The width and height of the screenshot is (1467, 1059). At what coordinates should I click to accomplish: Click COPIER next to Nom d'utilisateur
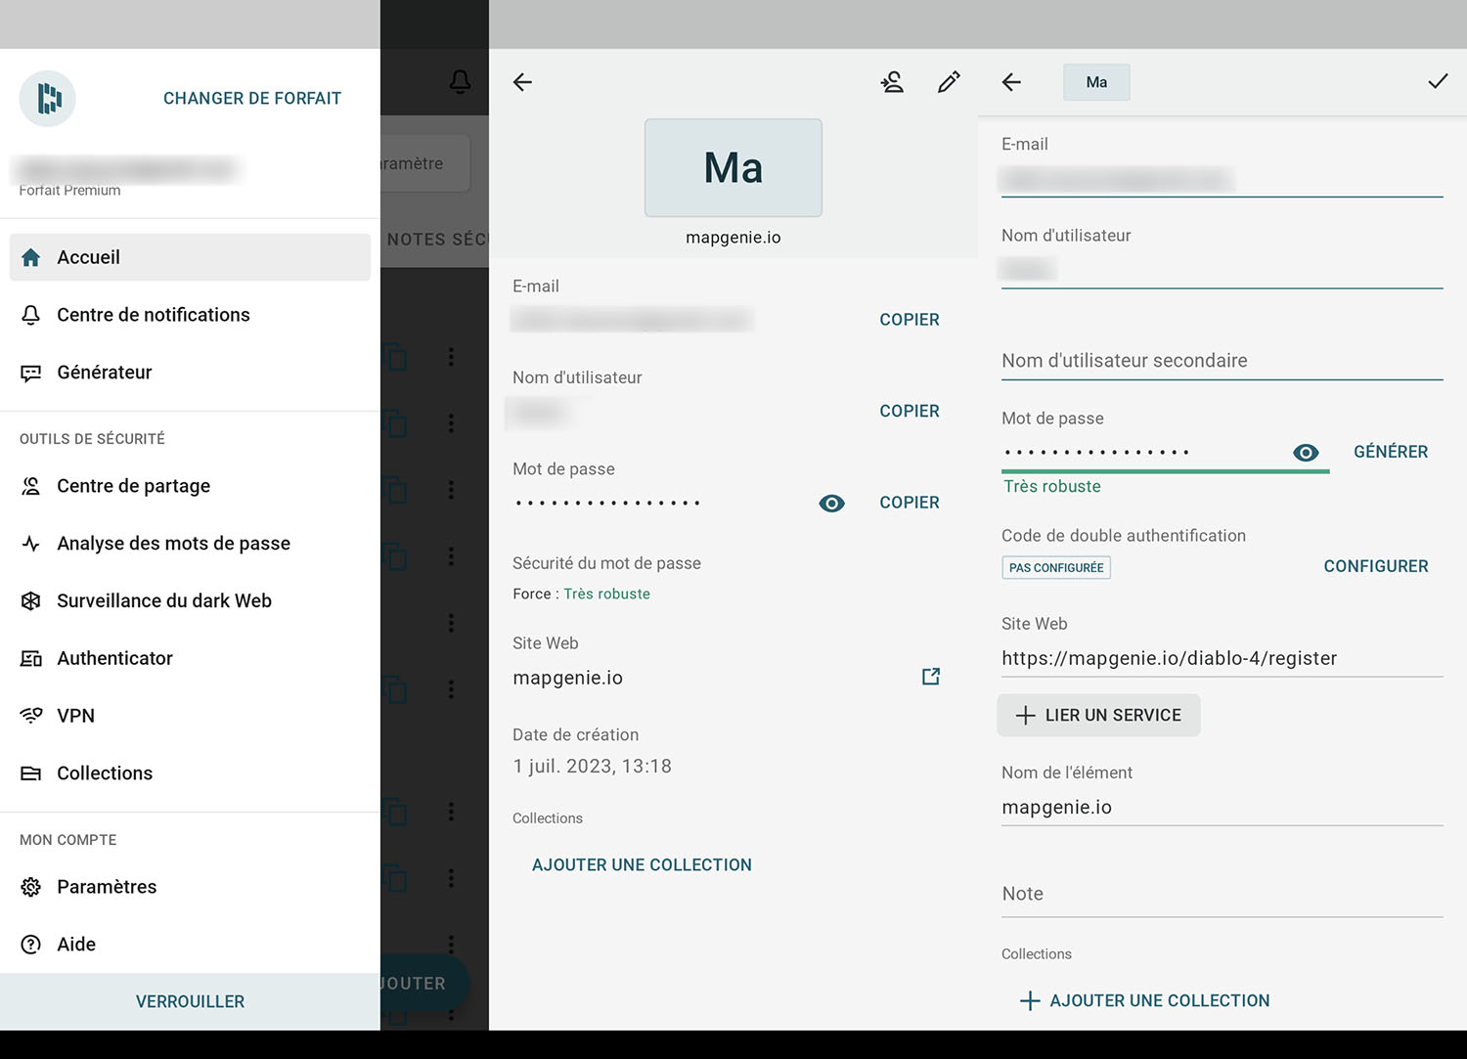tap(910, 412)
